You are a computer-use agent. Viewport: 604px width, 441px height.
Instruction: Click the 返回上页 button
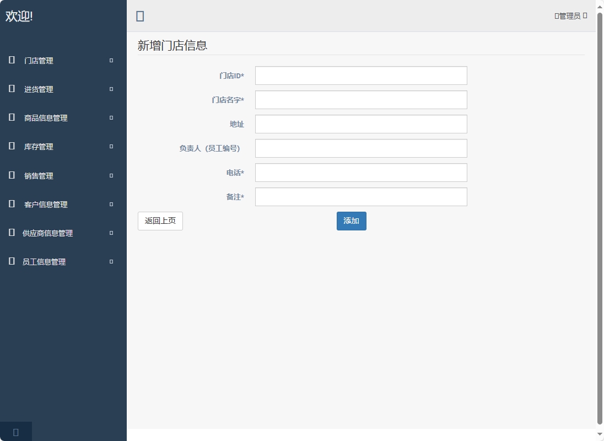(160, 221)
